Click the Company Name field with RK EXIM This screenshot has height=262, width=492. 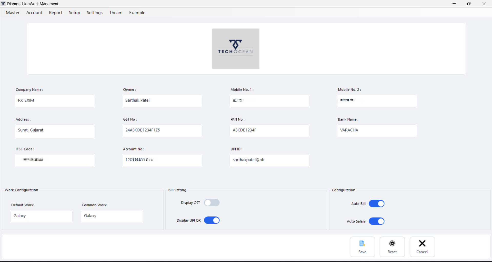click(x=55, y=101)
